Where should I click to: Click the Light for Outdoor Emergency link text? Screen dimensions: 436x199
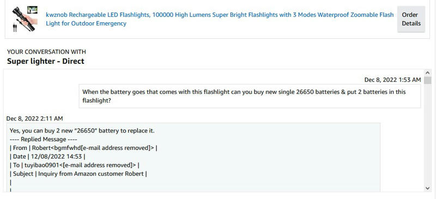86,23
